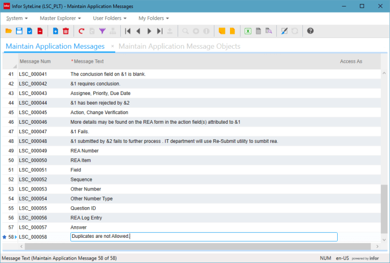This screenshot has width=390, height=263.
Task: Select cell 'Other Number Type'
Action: coord(204,199)
